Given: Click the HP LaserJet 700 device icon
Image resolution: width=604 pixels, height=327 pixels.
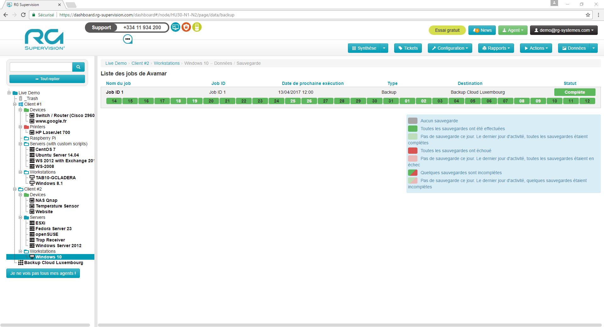Looking at the screenshot, I should (32, 132).
